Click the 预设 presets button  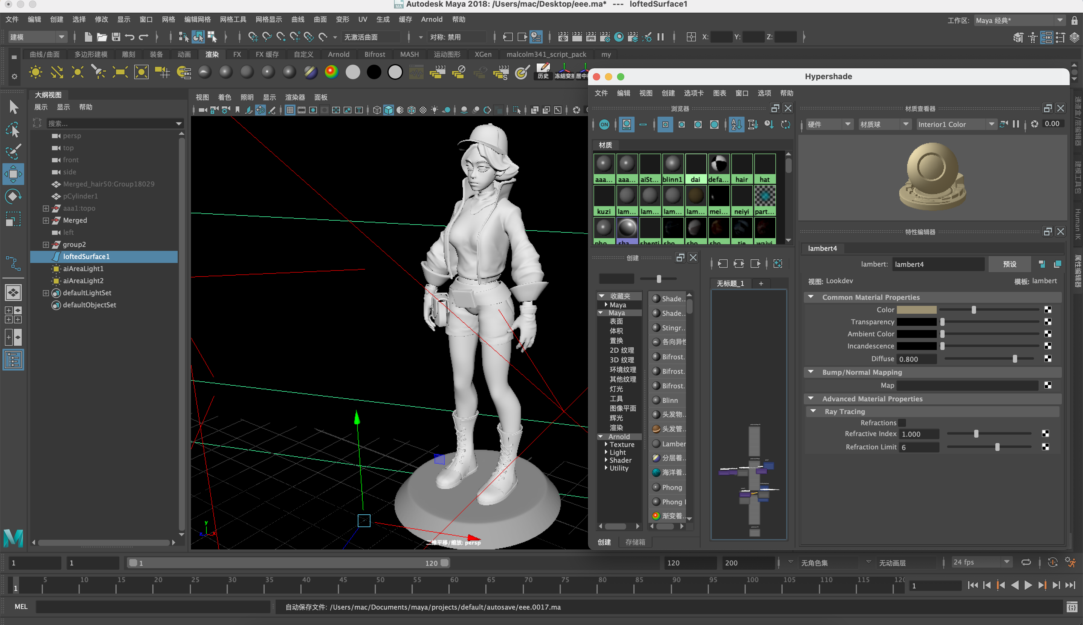click(x=1009, y=264)
